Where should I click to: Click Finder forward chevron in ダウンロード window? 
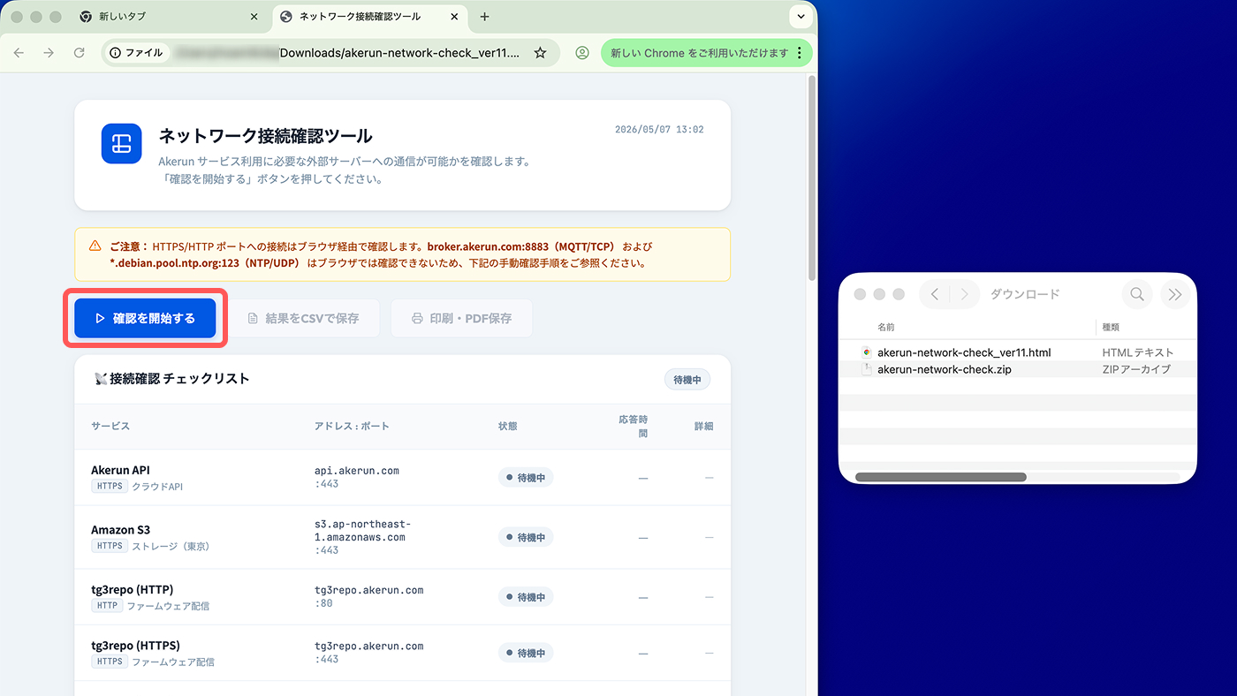[x=964, y=294]
